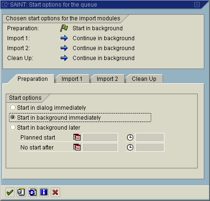
Task: Close the SAINT dialog window
Action: coord(197,4)
